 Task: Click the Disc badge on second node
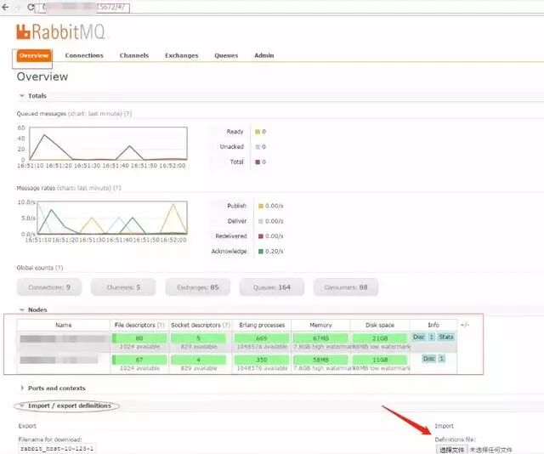(428, 359)
